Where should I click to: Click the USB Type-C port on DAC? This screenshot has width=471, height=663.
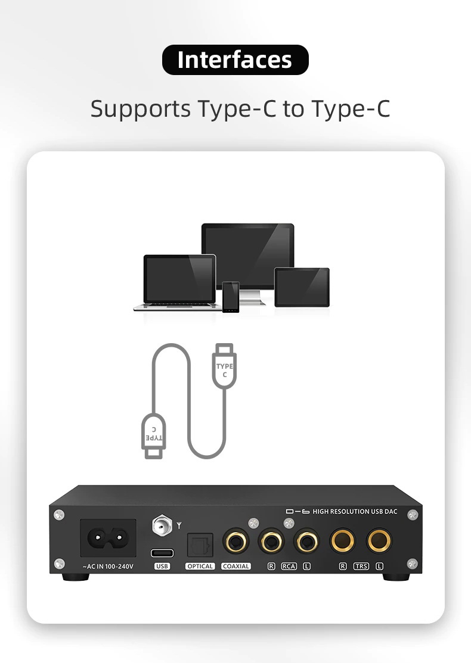[x=162, y=553]
